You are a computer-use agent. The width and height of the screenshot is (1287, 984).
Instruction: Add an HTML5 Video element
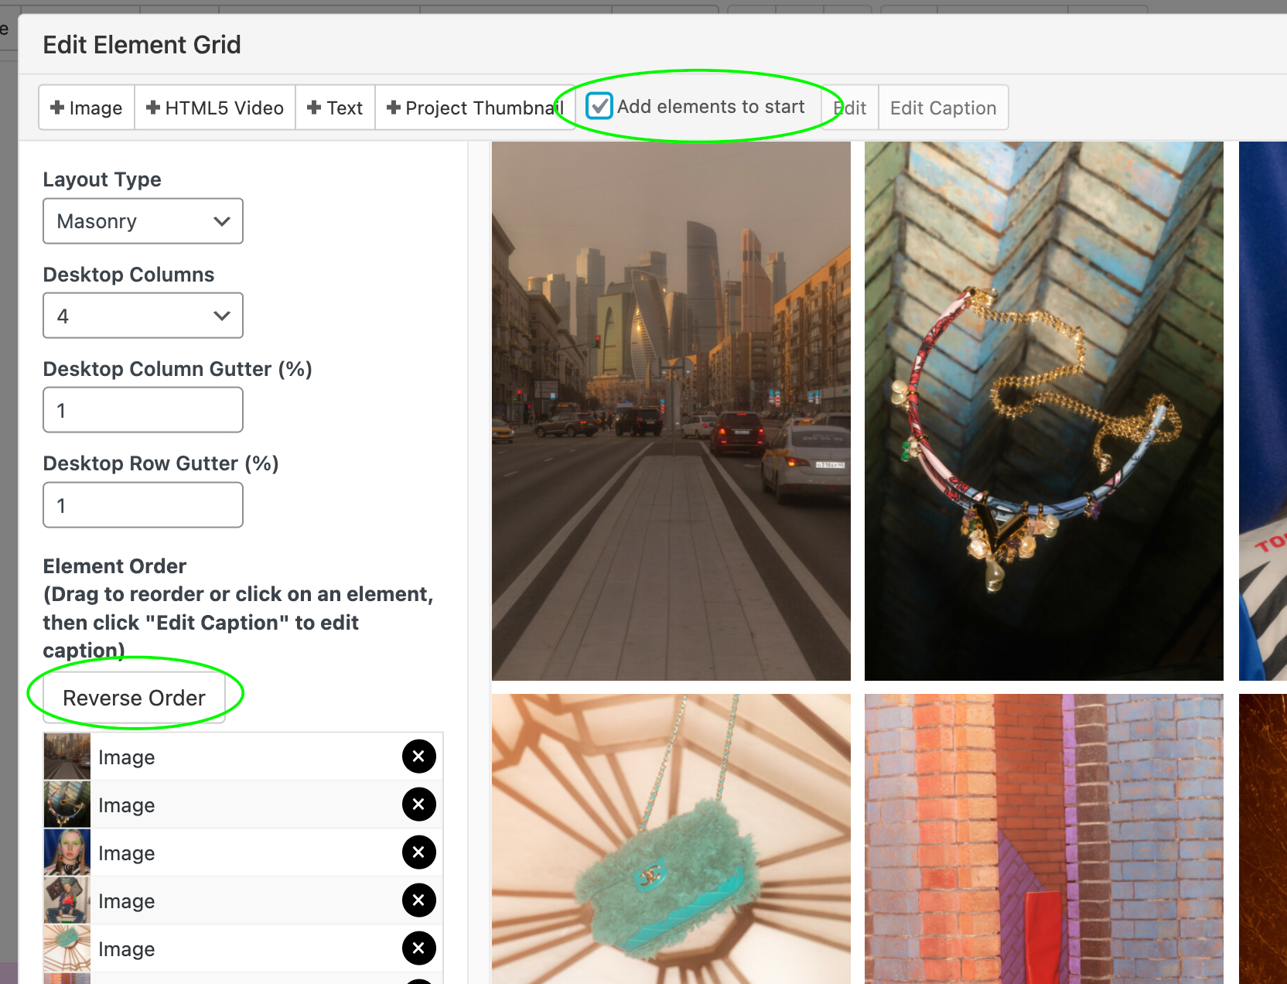point(215,108)
